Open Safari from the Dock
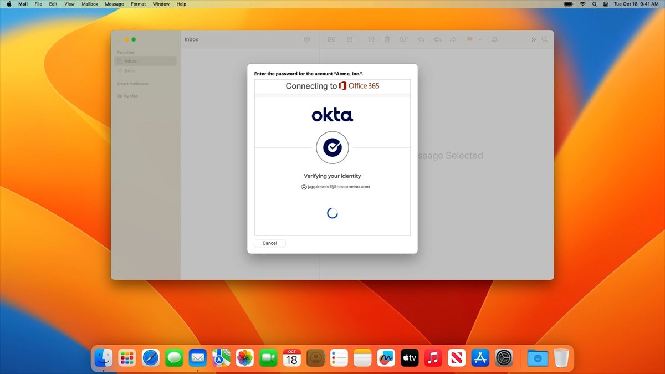 point(151,358)
